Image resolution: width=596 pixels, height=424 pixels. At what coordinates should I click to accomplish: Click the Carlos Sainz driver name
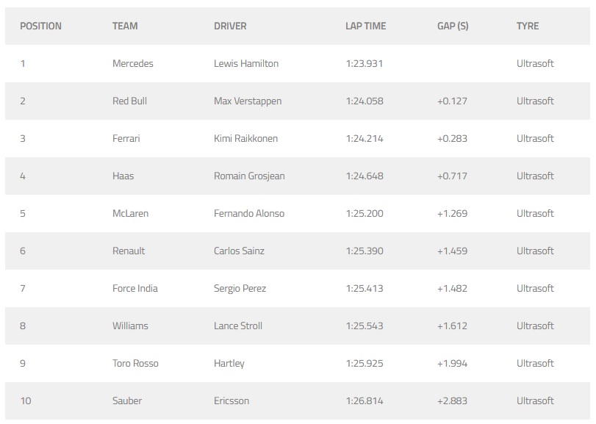coord(239,251)
